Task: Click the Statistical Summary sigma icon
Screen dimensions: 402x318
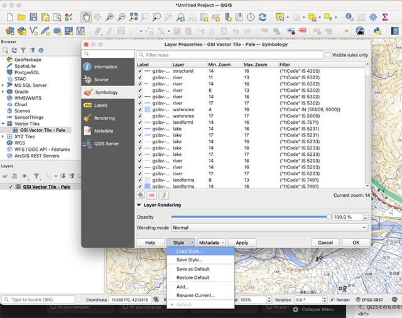Action: pyautogui.click(x=385, y=17)
